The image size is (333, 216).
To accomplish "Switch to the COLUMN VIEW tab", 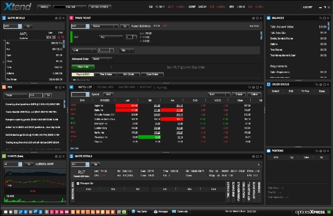I will [x=105, y=87].
